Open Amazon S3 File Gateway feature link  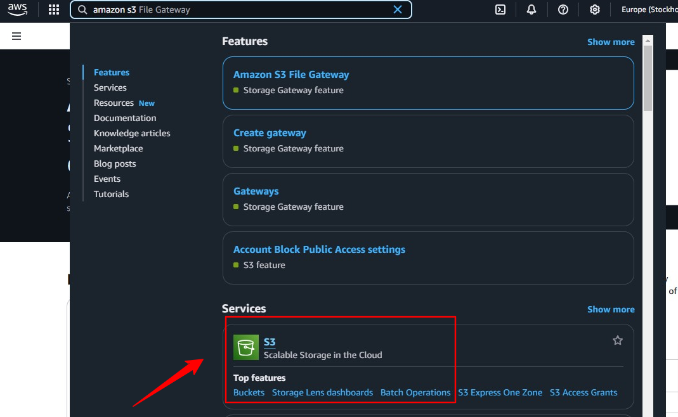click(x=291, y=75)
